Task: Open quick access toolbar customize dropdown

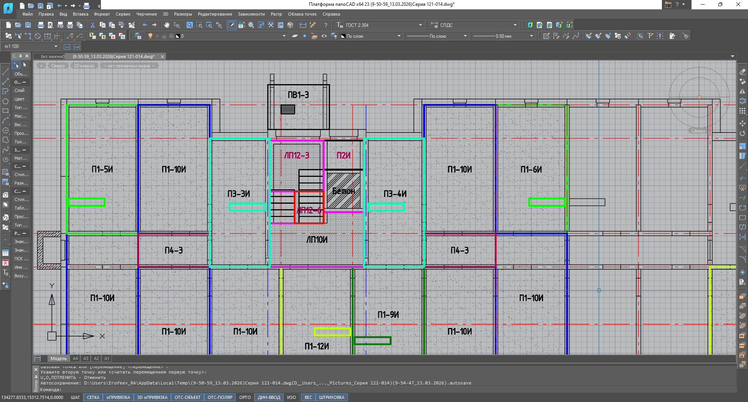Action: click(x=99, y=6)
